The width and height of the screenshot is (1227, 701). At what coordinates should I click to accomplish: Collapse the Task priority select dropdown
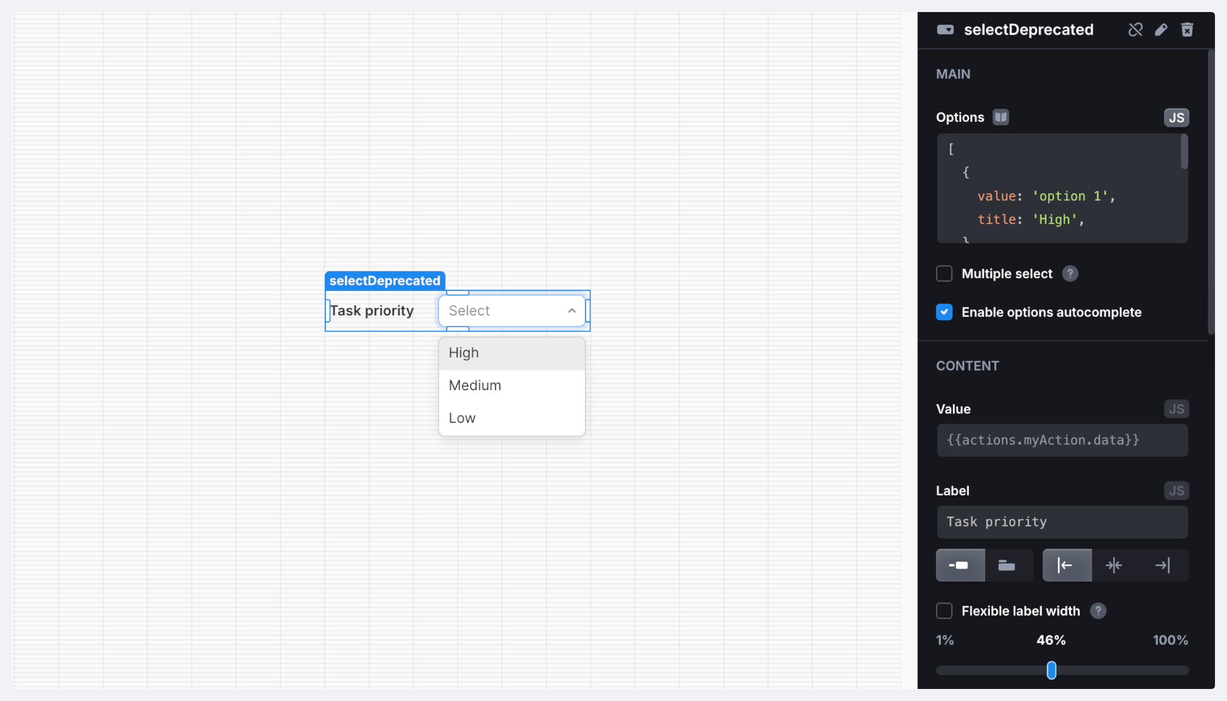[x=571, y=311]
